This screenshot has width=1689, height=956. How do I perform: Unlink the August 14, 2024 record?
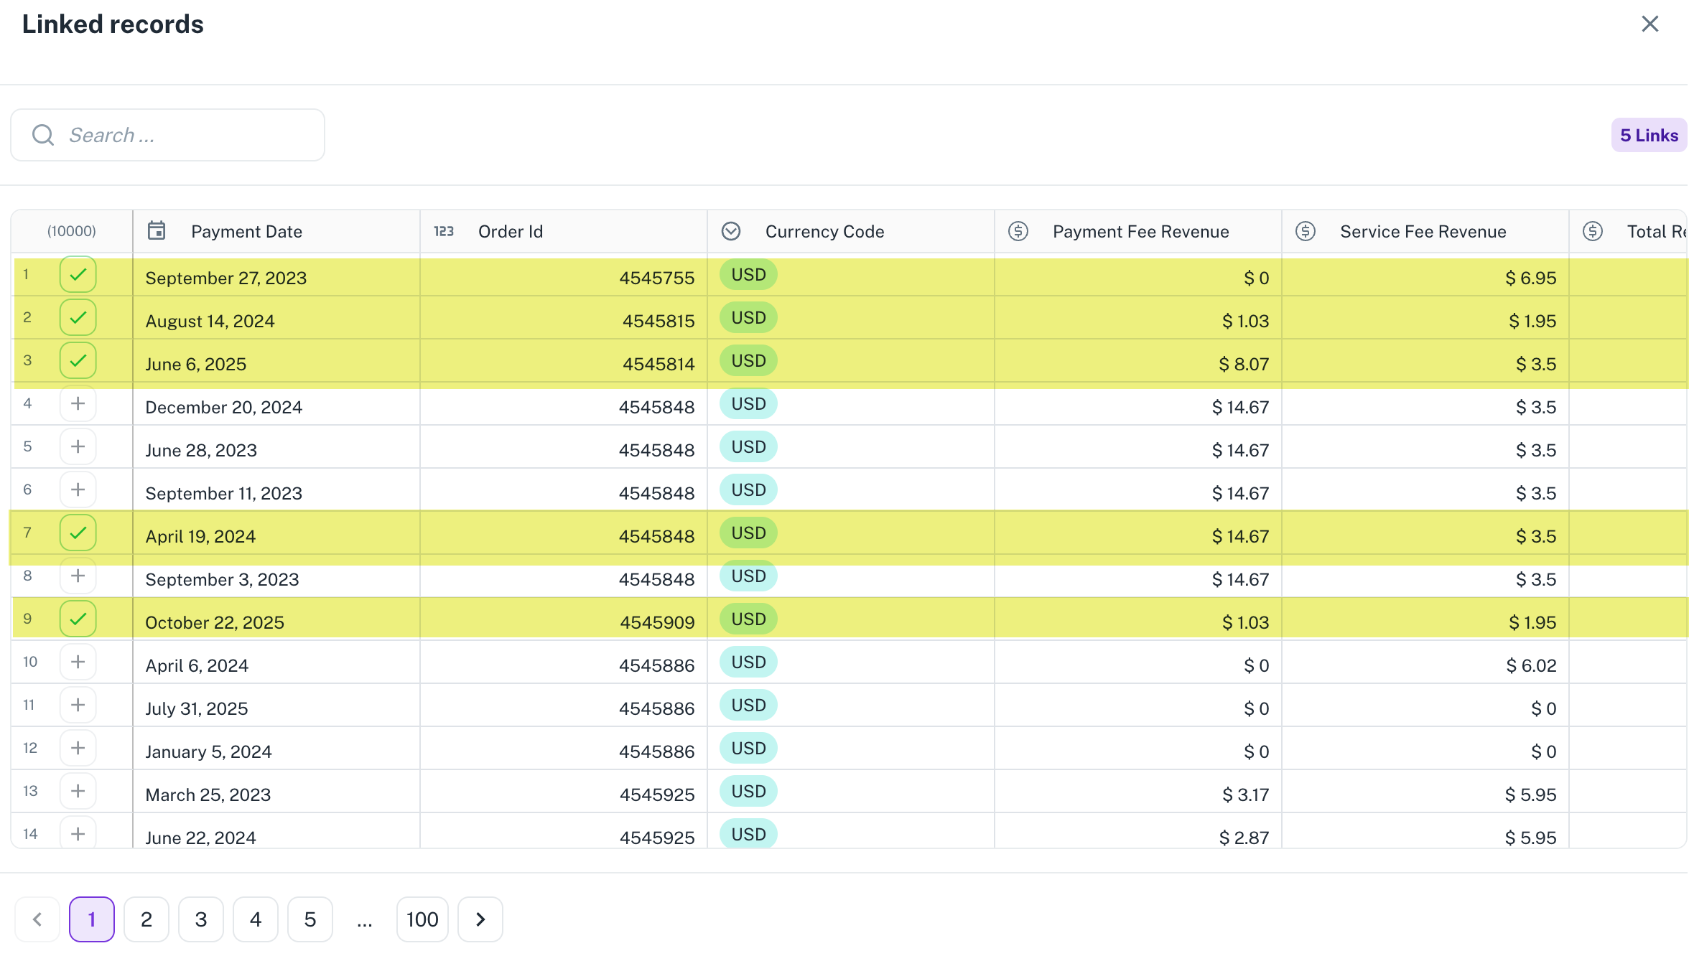78,317
